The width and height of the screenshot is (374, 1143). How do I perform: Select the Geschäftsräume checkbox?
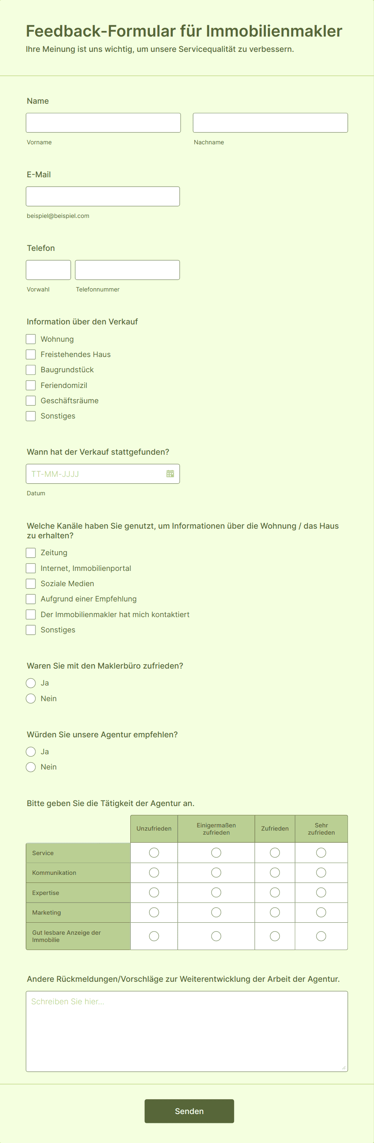tap(31, 400)
